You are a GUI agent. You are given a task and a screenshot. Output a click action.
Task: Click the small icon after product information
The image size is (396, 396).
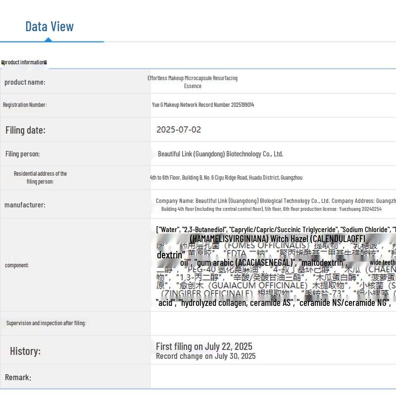46,62
